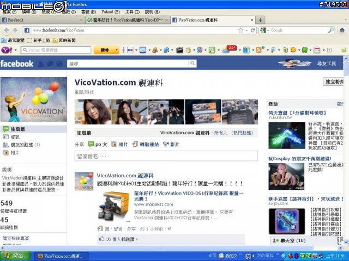The width and height of the screenshot is (349, 261).
Task: Click the calendar icon on Yahoo toolbar
Action: 317,50
